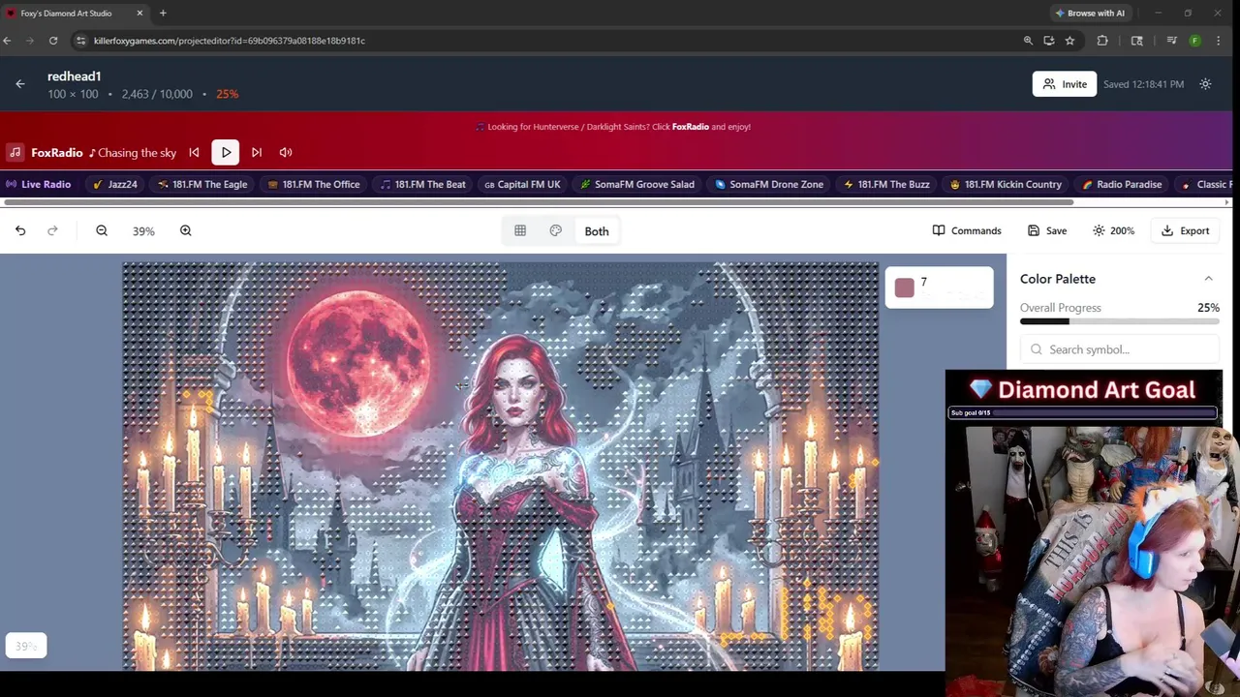Open the tab search icon in toolbar
This screenshot has height=697, width=1240.
point(1137,41)
